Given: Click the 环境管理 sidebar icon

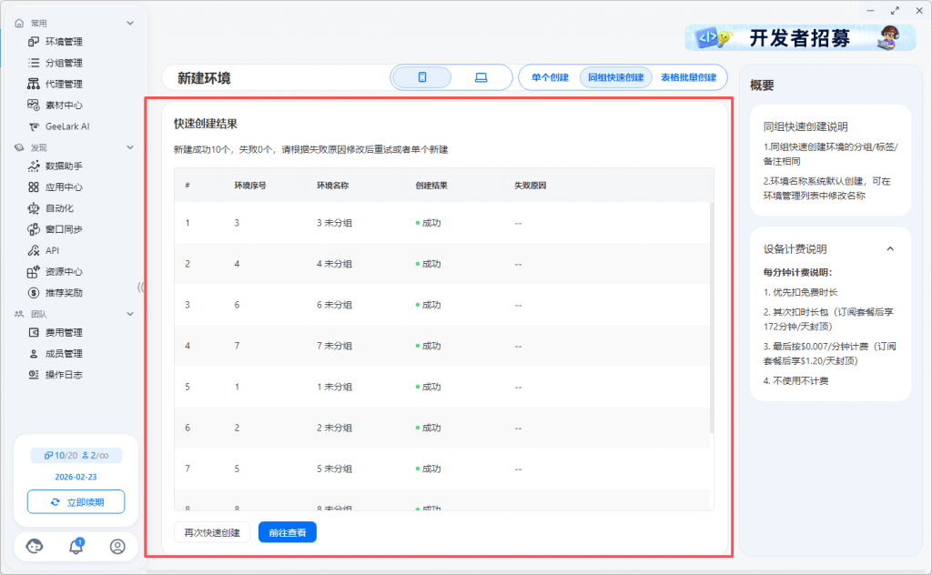Looking at the screenshot, I should 34,42.
